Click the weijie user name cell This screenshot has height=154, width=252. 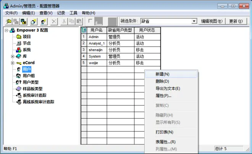[x=97, y=63]
